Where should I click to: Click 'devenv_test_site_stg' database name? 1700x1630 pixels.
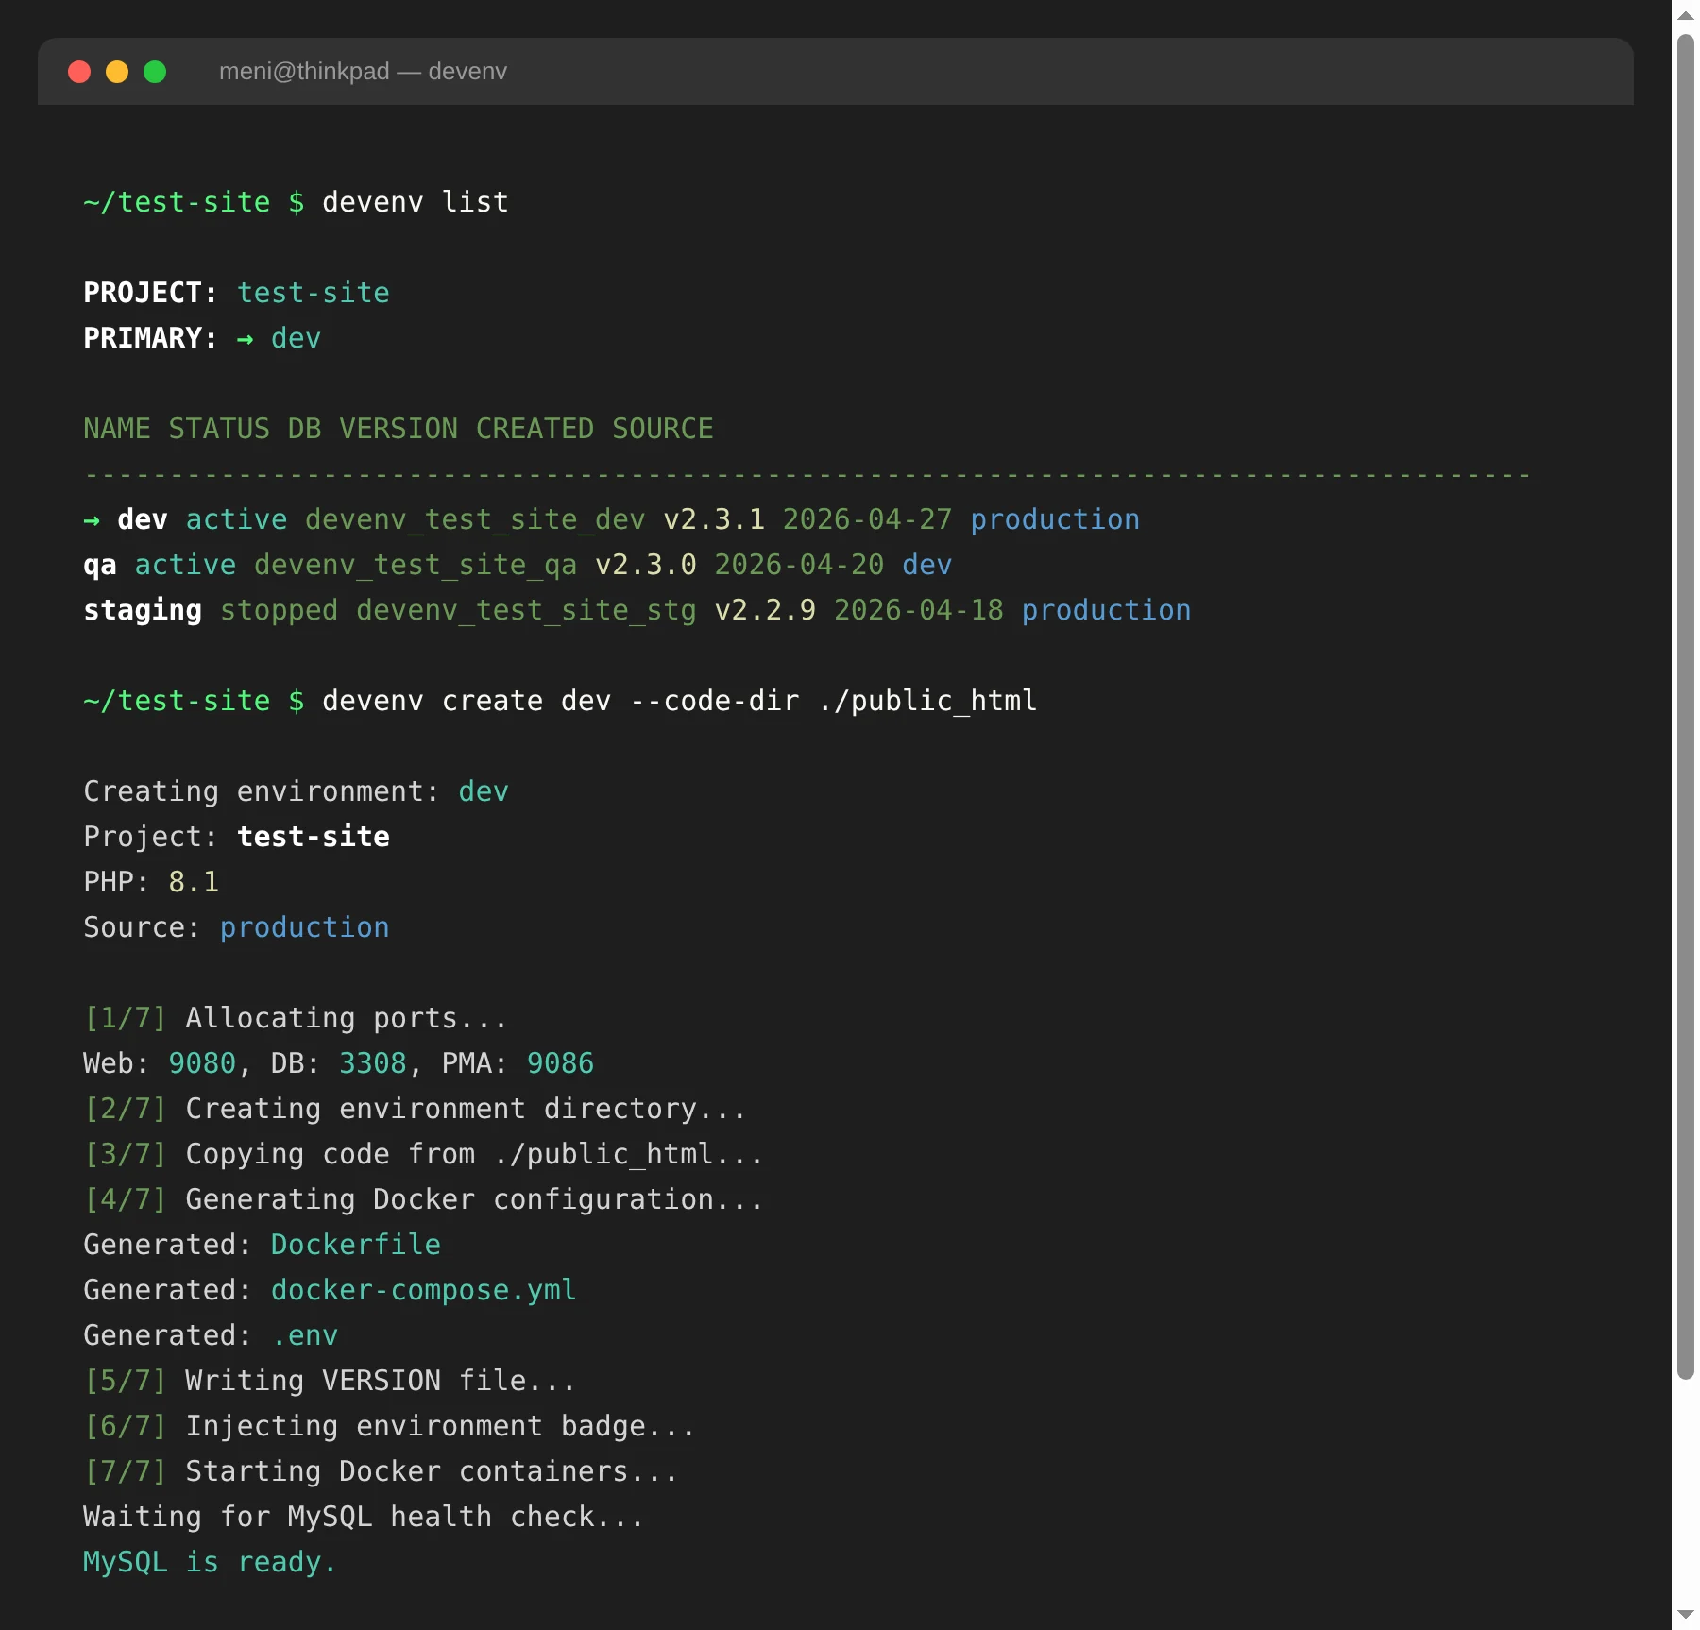[x=526, y=610]
